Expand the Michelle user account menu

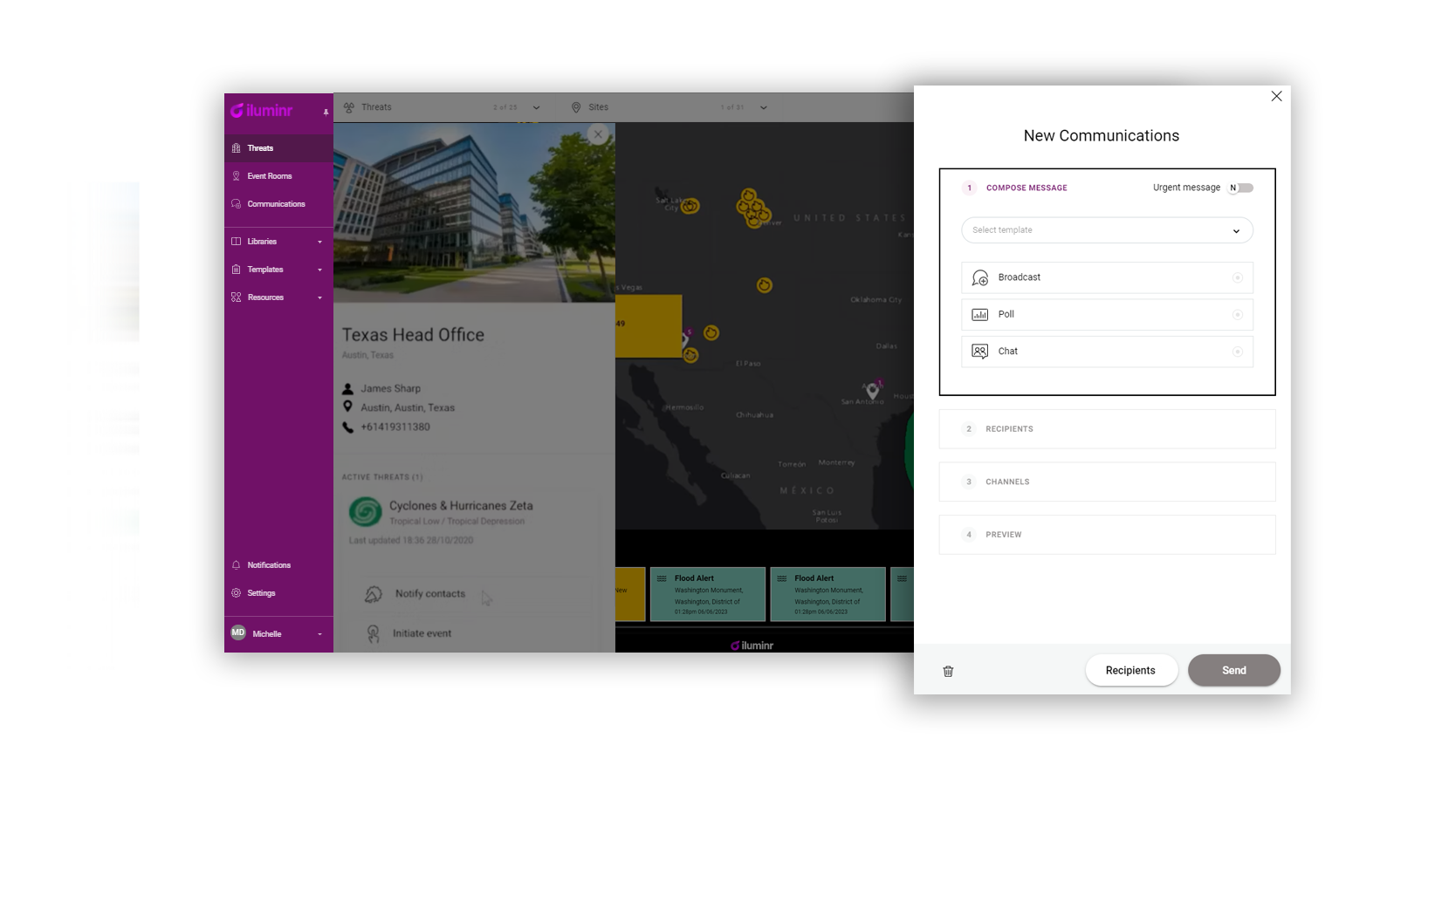319,634
